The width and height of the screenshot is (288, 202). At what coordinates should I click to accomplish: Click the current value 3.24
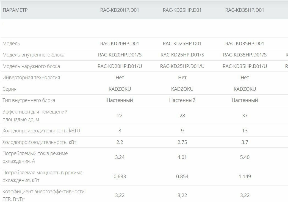pos(120,157)
